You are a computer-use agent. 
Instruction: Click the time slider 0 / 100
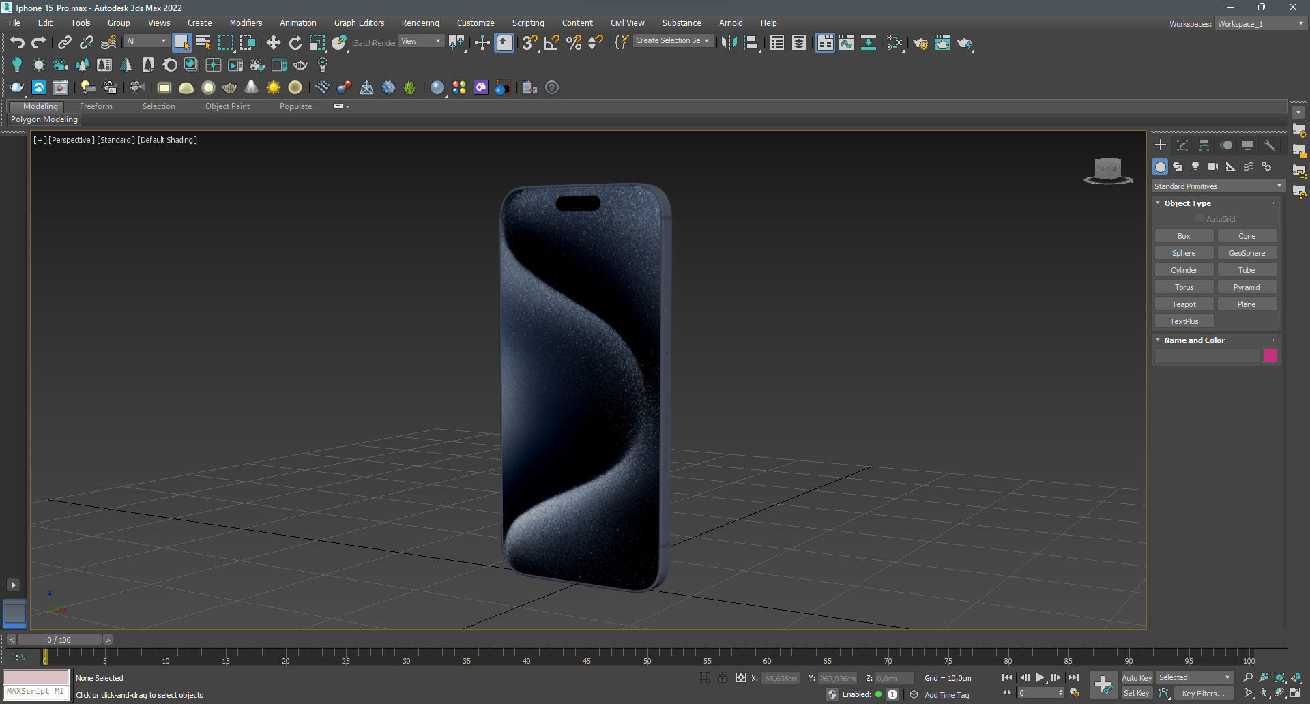[59, 640]
